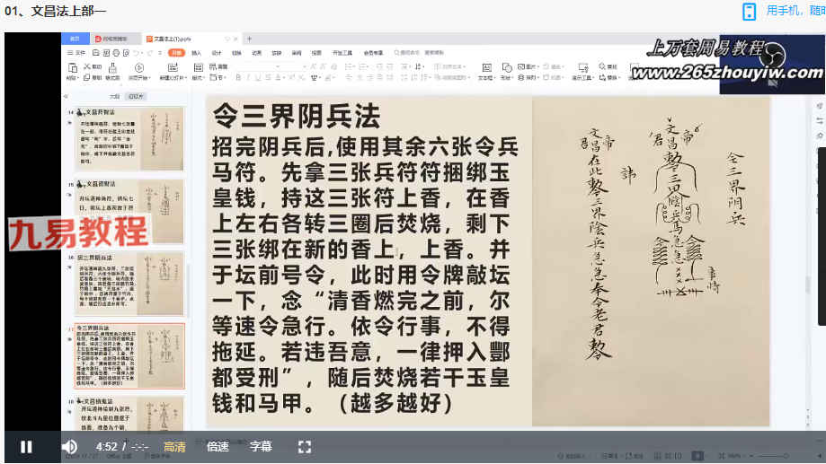Click the cut scissors icon
This screenshot has height=464, width=826.
click(x=88, y=66)
